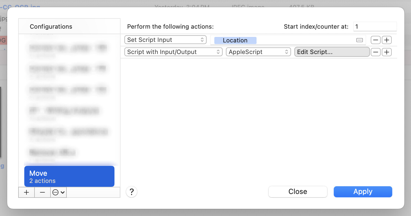Viewport: 411px width, 216px height.
Task: Click the Apply button
Action: pos(363,192)
